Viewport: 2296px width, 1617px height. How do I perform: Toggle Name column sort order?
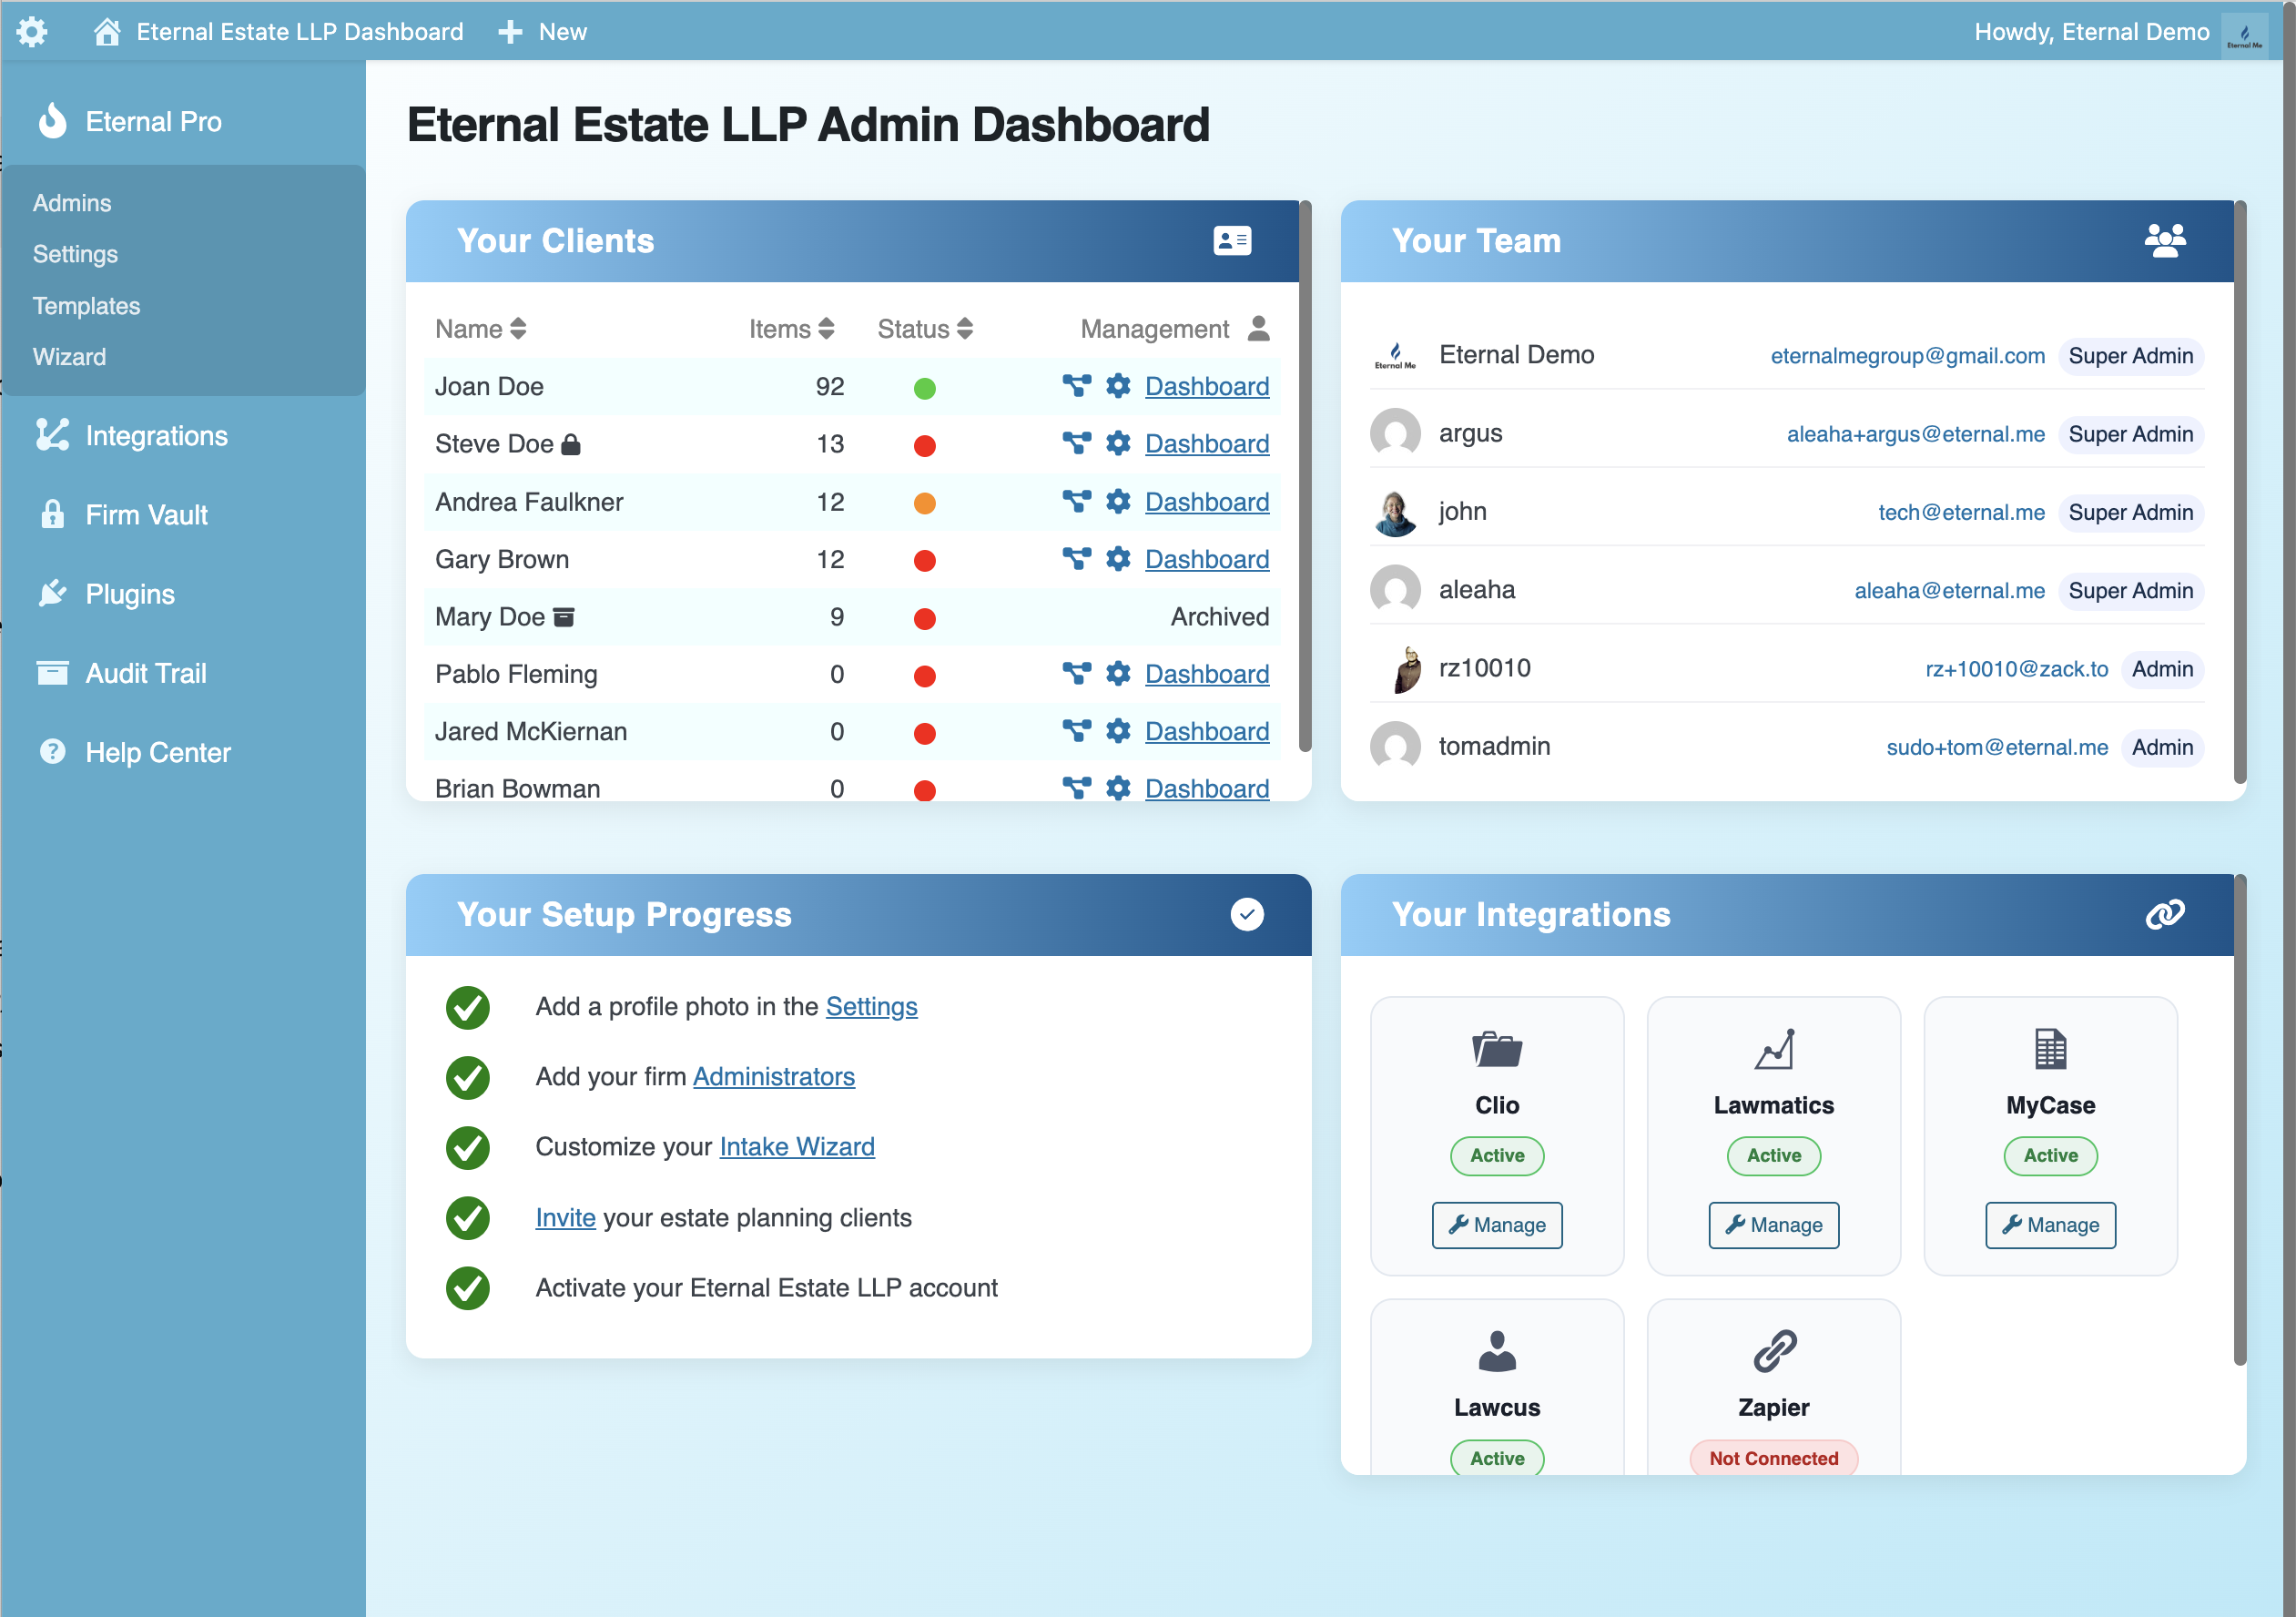(518, 328)
